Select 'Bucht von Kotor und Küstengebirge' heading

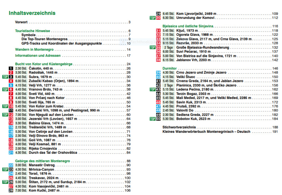[44, 64]
